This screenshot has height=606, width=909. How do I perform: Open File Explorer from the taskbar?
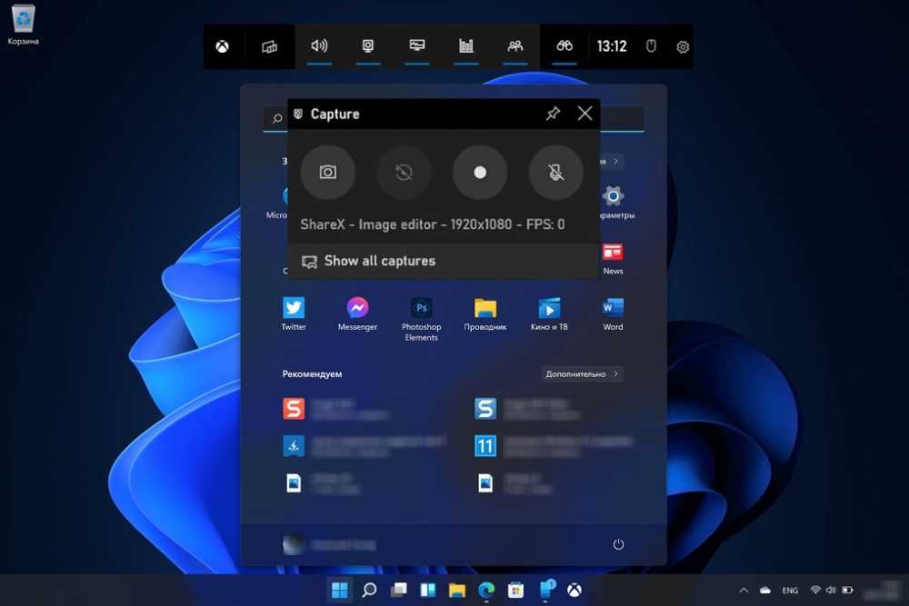pos(457,591)
